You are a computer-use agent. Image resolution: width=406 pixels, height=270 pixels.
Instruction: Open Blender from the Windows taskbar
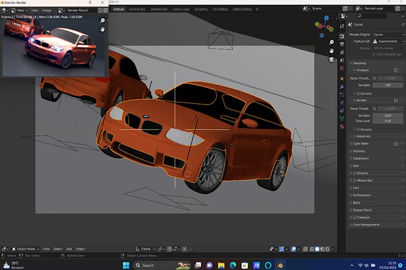(280, 265)
